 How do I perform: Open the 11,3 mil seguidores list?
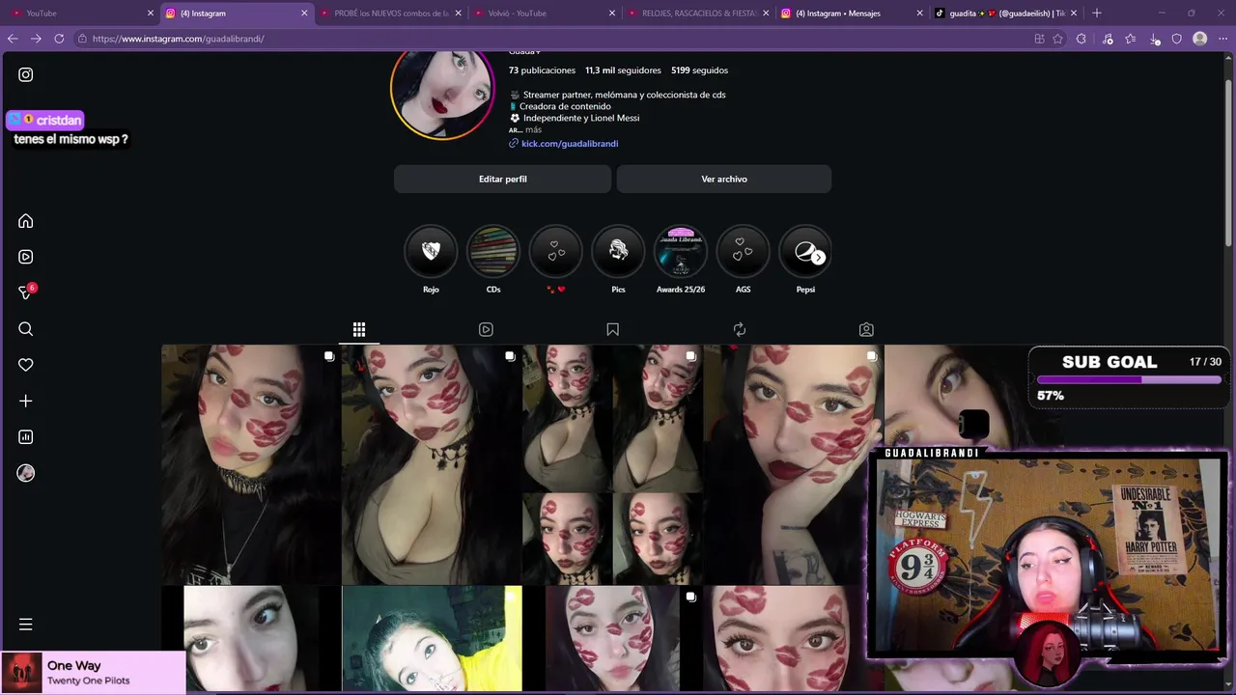tap(623, 70)
